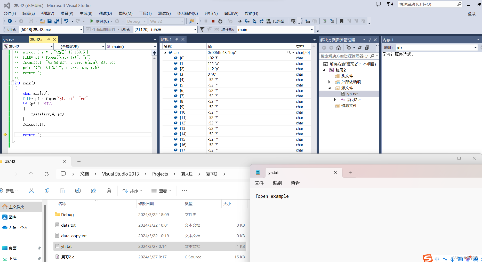
Task: Click the 登录 sign-in link
Action: (x=471, y=14)
